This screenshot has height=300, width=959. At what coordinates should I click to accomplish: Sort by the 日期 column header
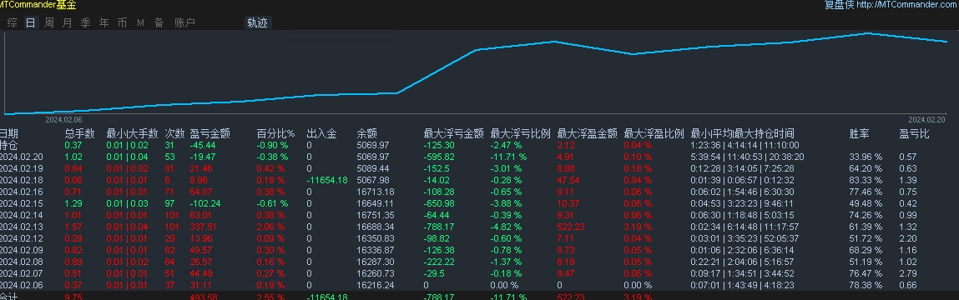[9, 134]
